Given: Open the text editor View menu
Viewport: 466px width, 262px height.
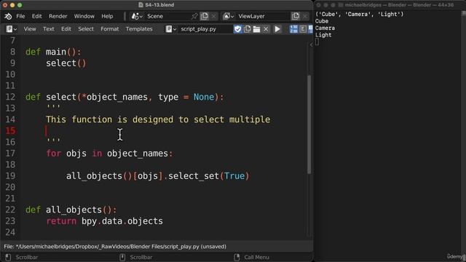Looking at the screenshot, I should click(30, 29).
